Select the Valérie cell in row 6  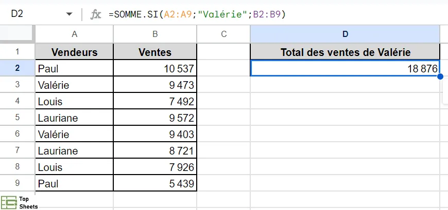pyautogui.click(x=74, y=134)
